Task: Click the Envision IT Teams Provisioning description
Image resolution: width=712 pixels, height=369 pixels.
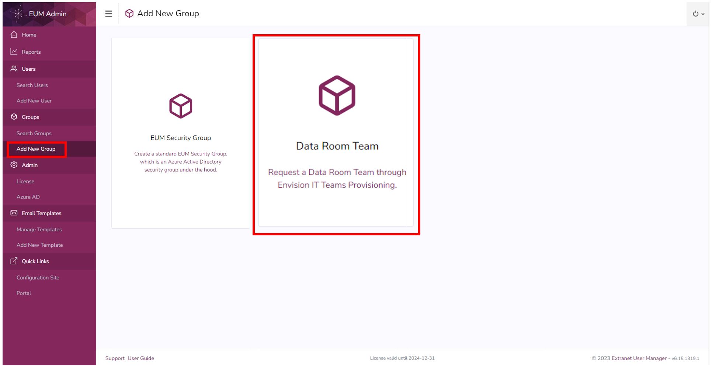Action: click(337, 179)
